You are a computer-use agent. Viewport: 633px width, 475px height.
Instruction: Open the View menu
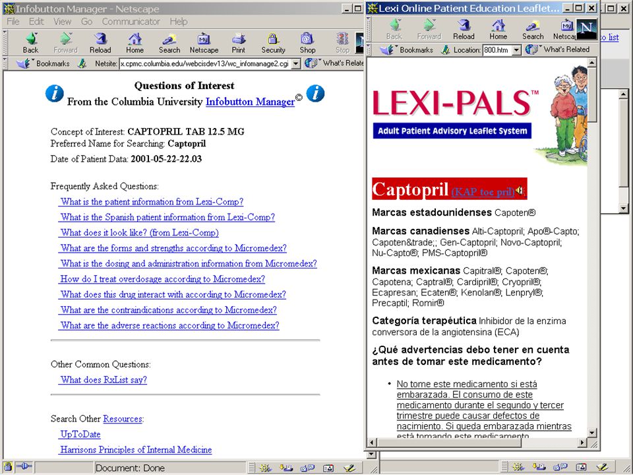pos(62,21)
